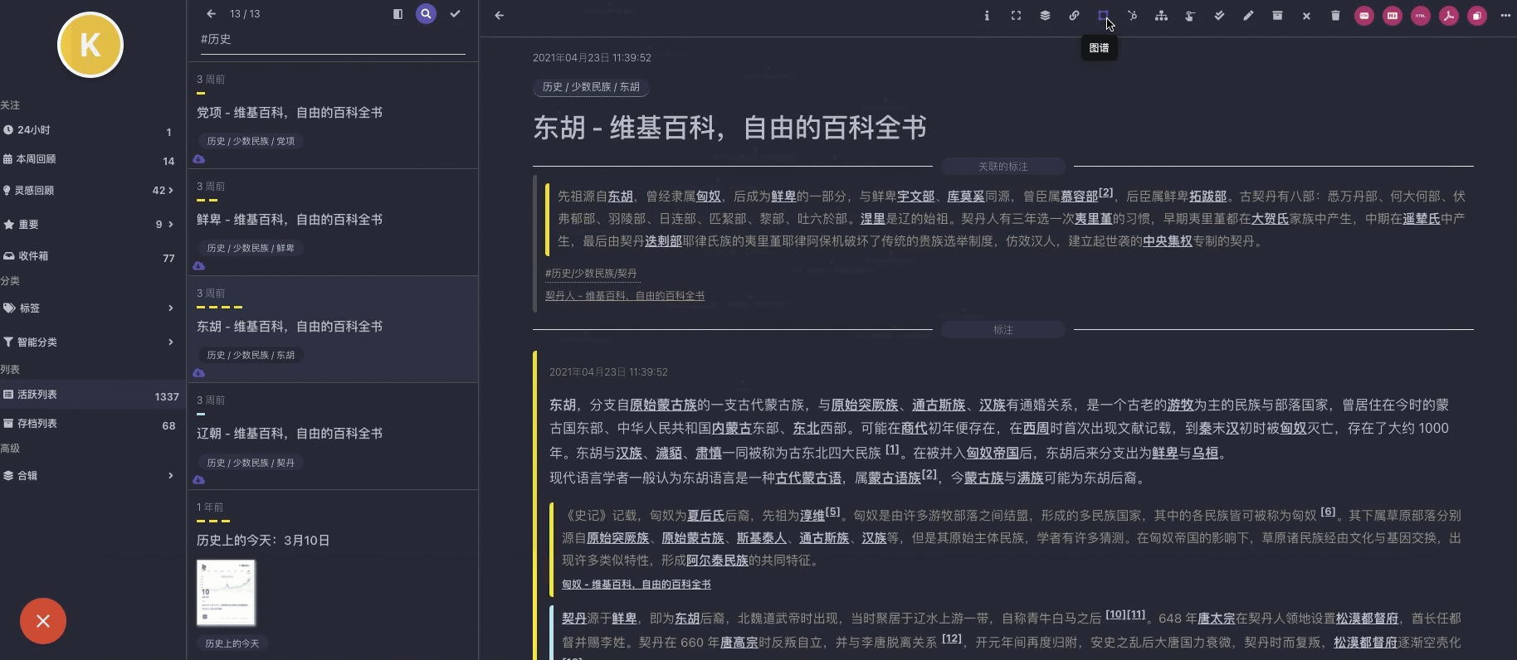Toggle fullscreen view icon

1016,16
